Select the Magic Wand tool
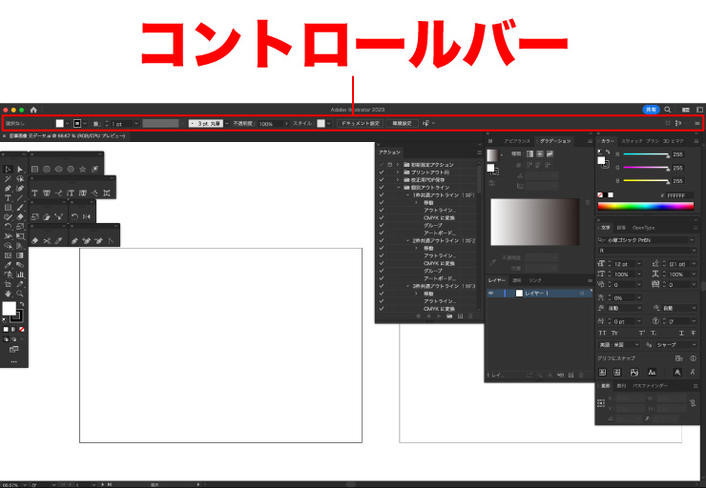706x488 pixels. tap(8, 179)
